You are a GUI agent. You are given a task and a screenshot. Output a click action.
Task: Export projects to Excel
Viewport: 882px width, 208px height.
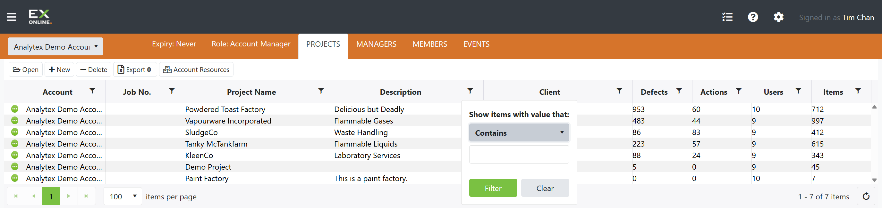135,69
